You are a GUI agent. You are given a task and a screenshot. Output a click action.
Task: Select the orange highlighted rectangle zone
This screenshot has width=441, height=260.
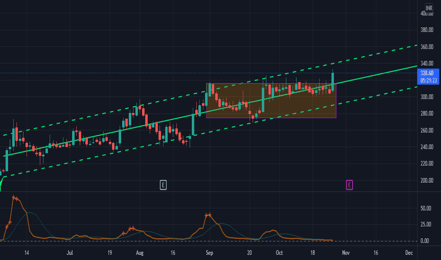(x=271, y=100)
